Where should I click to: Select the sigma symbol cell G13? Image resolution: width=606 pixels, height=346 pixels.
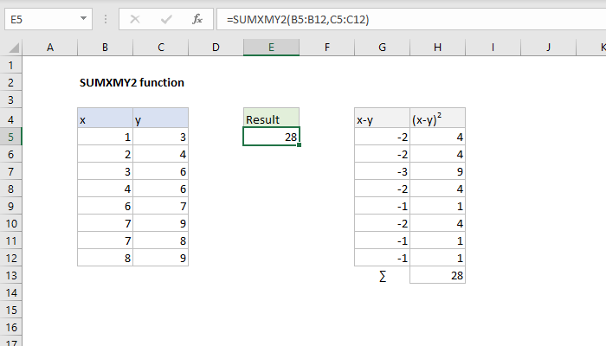383,275
